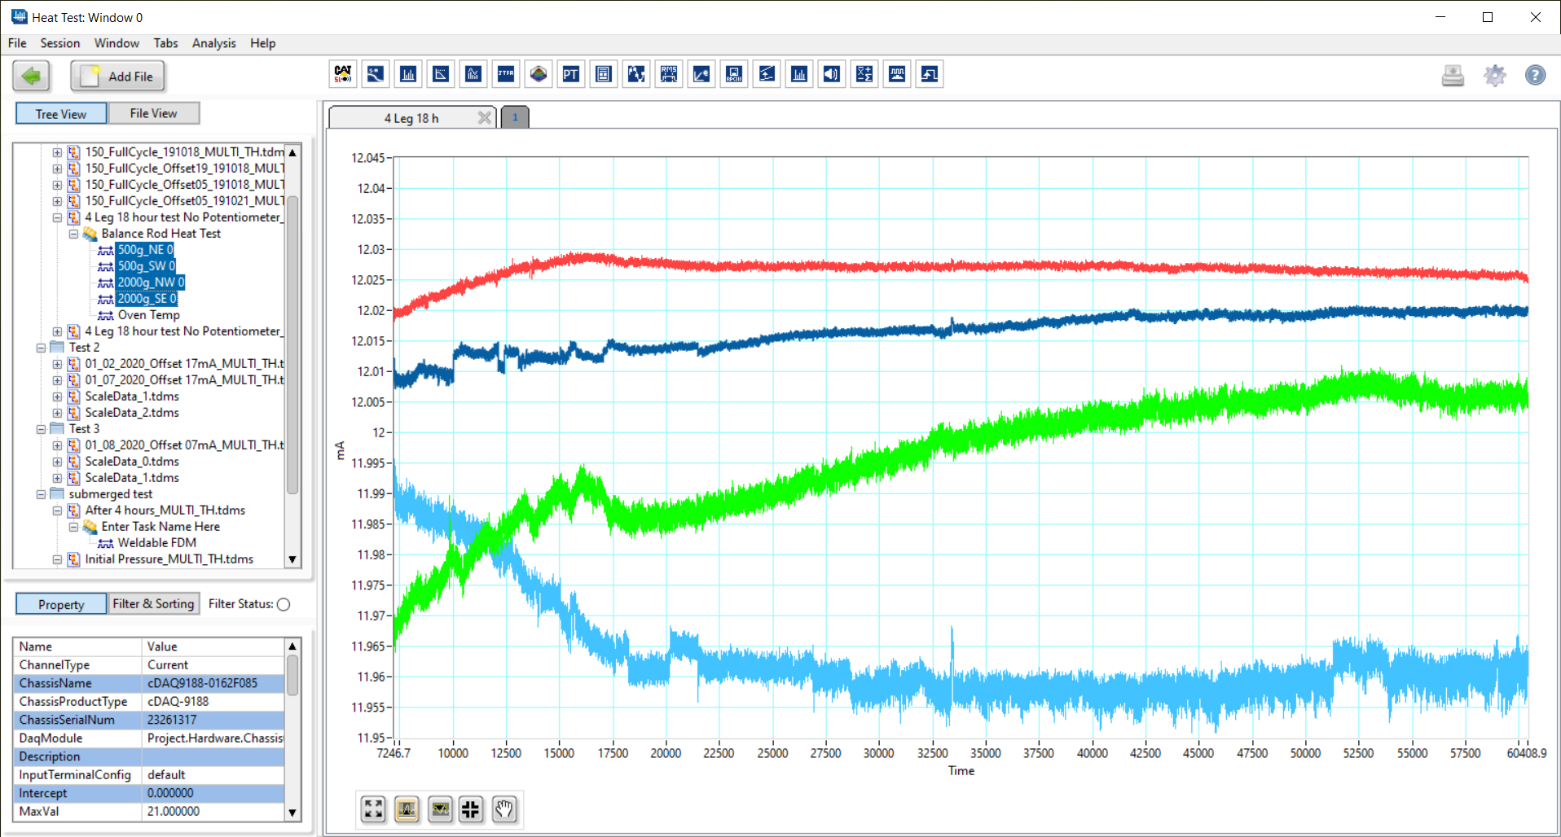Collapse the submerged test folder
The height and width of the screenshot is (837, 1561).
point(41,494)
